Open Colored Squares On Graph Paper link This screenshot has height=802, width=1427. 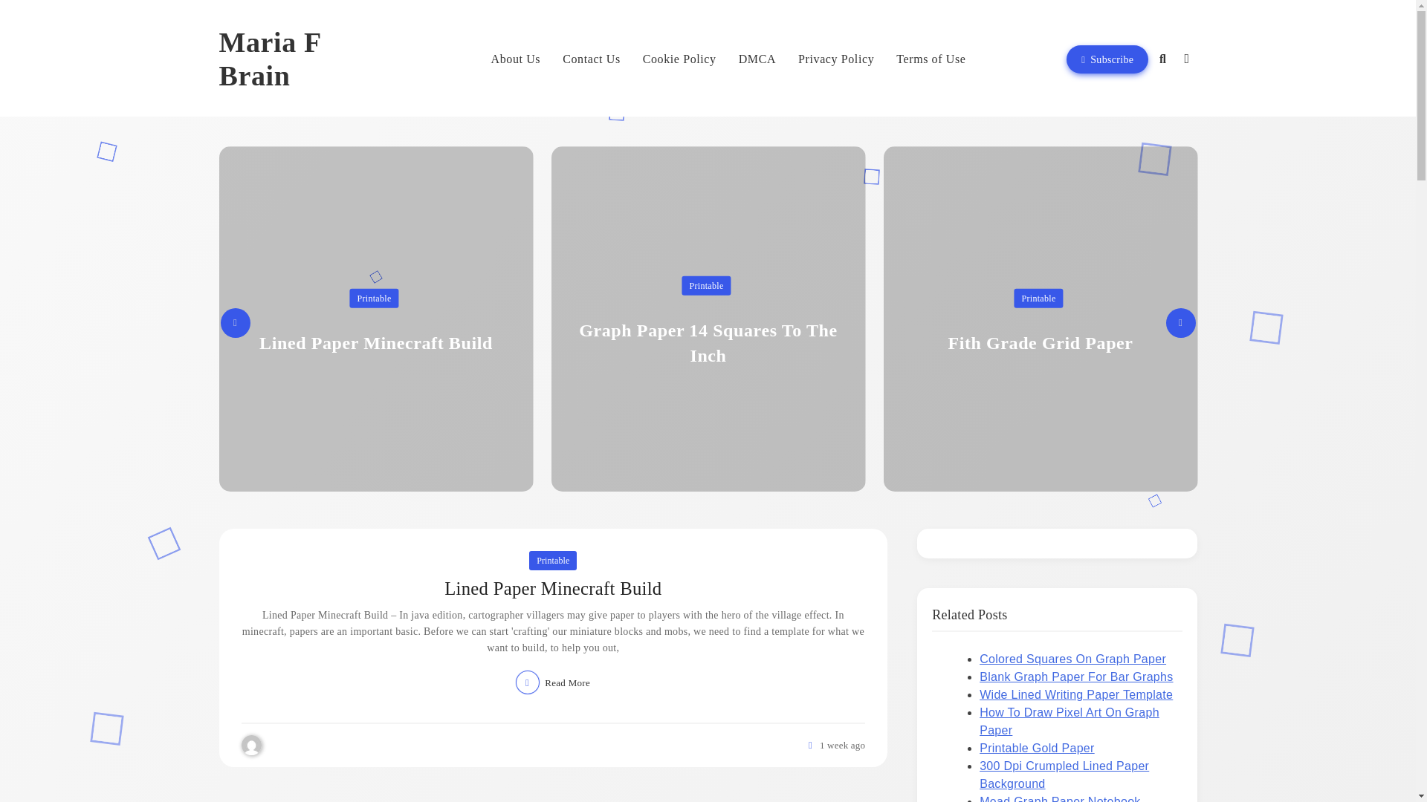pyautogui.click(x=1072, y=659)
